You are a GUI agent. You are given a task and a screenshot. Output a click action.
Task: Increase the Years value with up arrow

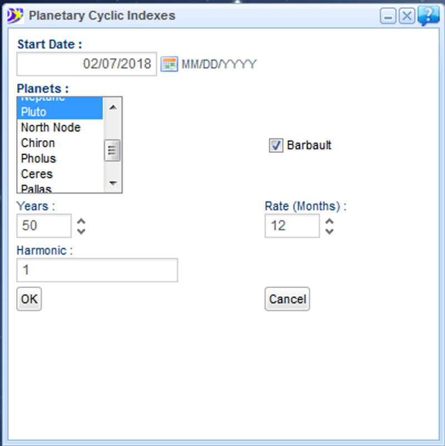point(81,220)
